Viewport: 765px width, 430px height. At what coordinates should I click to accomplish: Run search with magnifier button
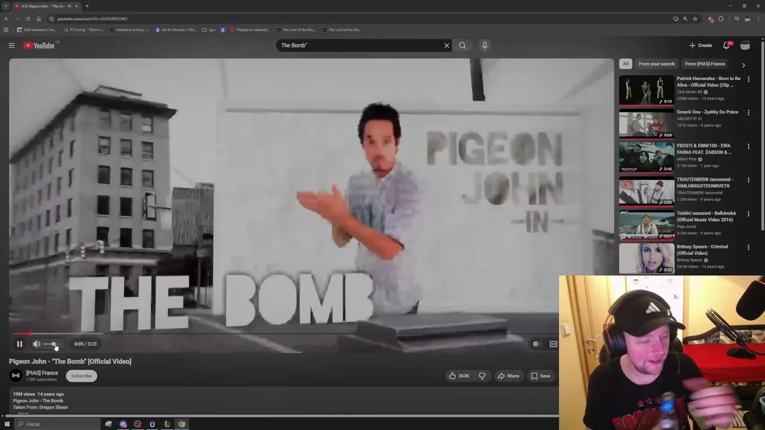[462, 45]
